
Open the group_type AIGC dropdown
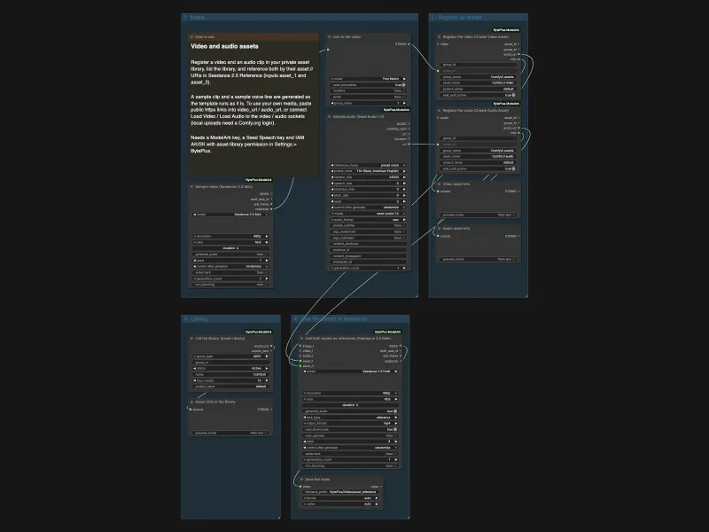point(230,356)
